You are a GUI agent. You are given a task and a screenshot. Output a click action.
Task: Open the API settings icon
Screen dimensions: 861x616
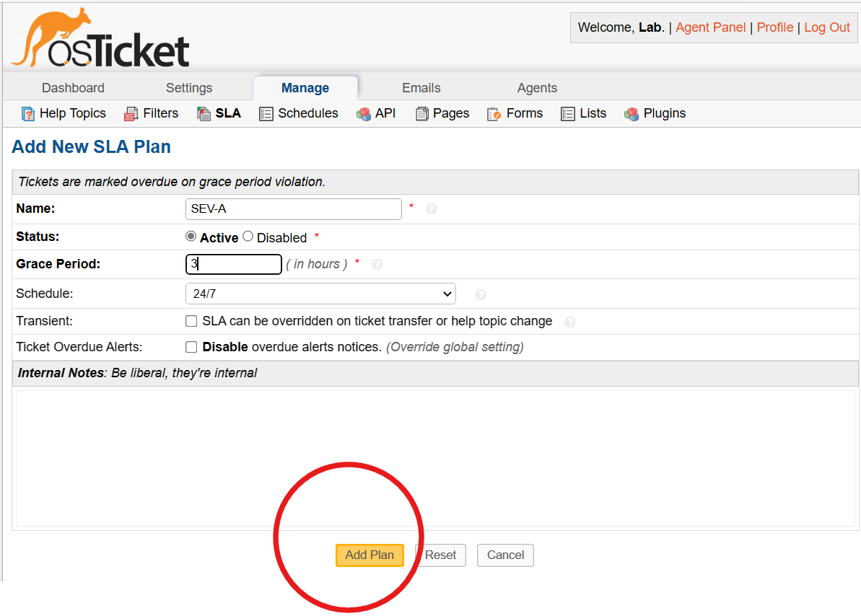click(363, 113)
